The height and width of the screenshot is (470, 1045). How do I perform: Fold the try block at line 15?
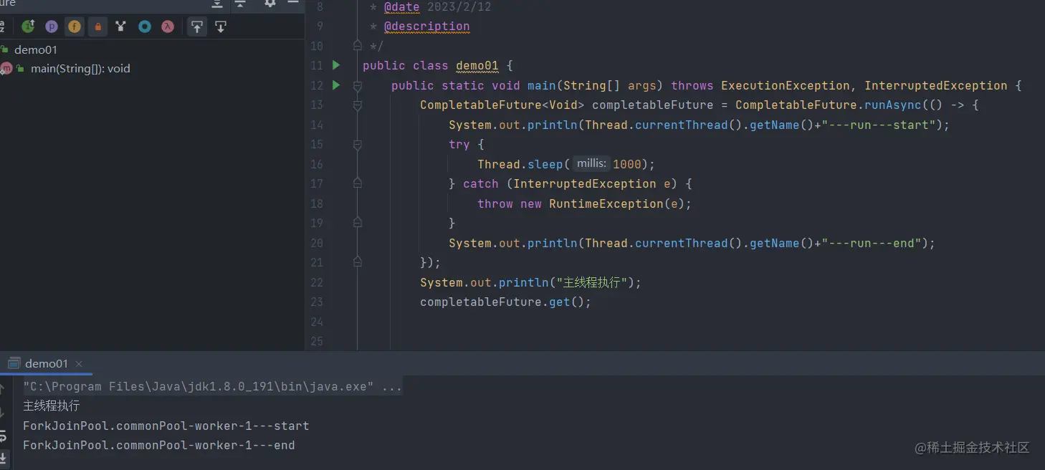(x=358, y=145)
